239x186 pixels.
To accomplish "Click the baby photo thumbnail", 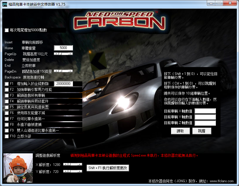I will [18, 168].
